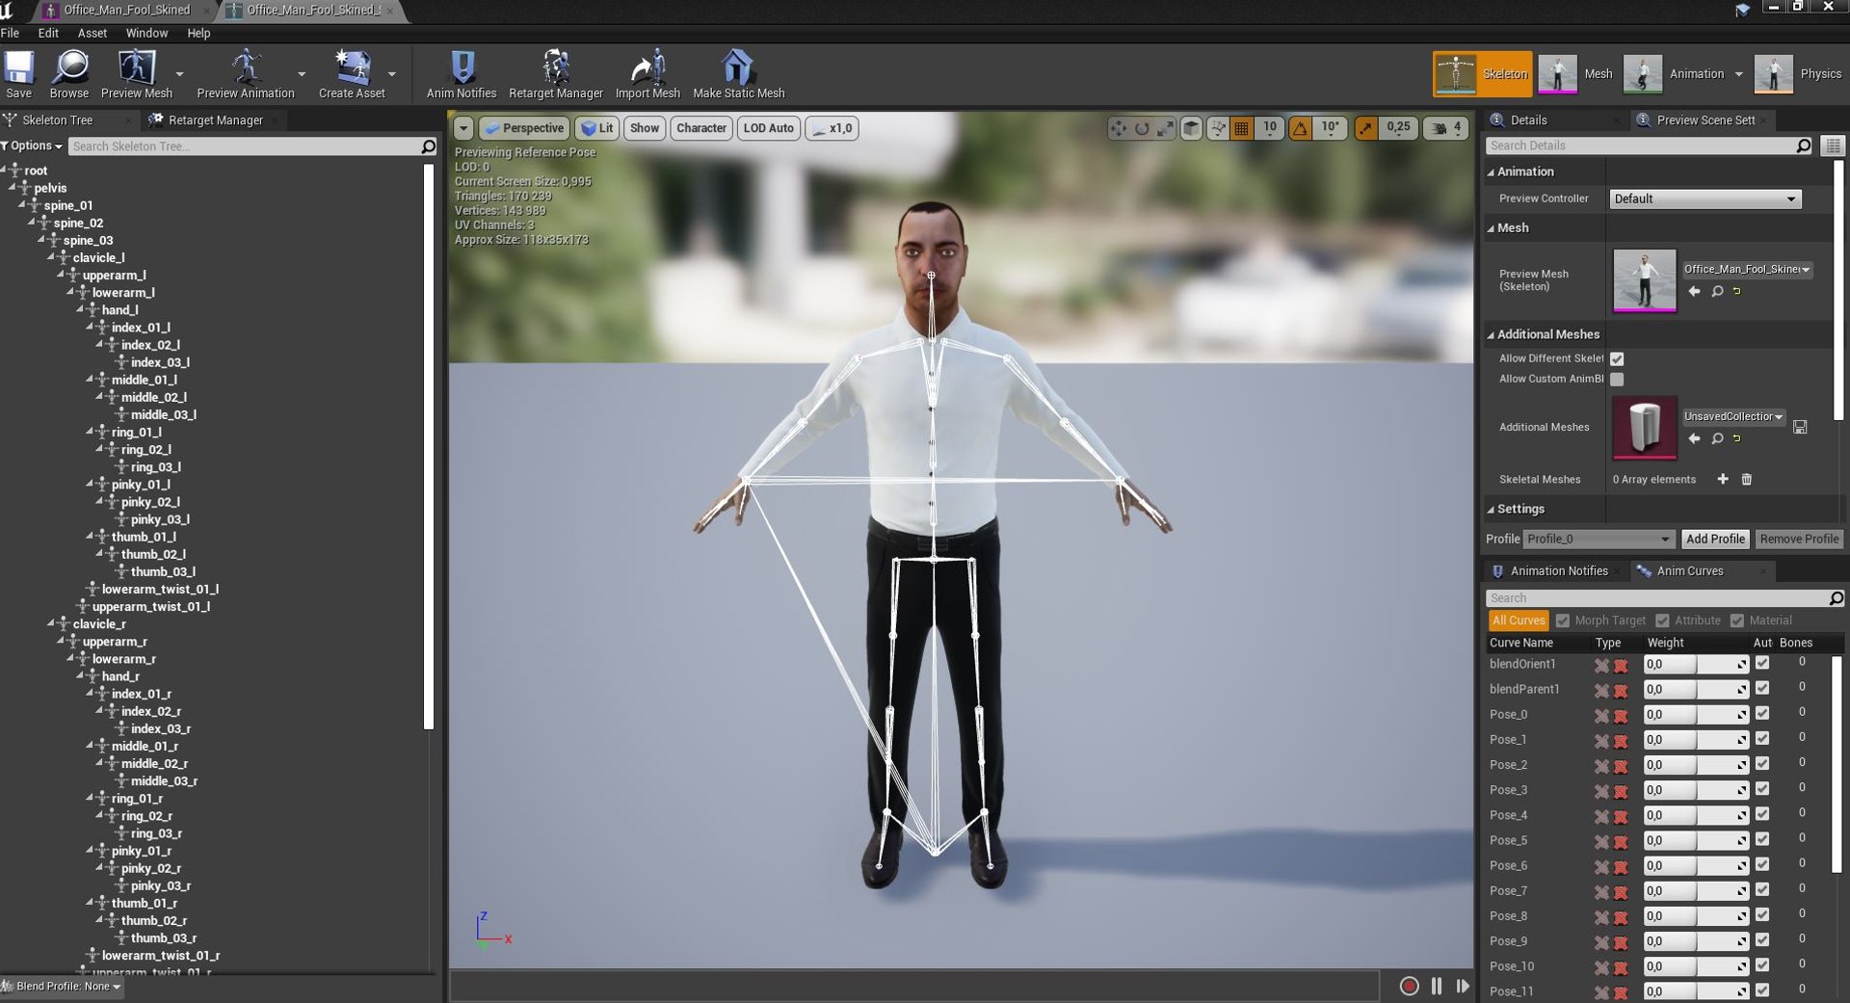
Task: Click the camera speed icon
Action: coord(1440,128)
